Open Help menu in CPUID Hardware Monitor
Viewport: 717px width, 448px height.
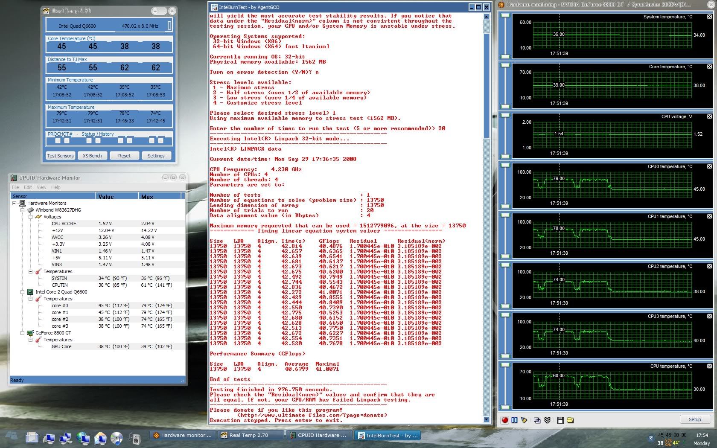(x=56, y=187)
